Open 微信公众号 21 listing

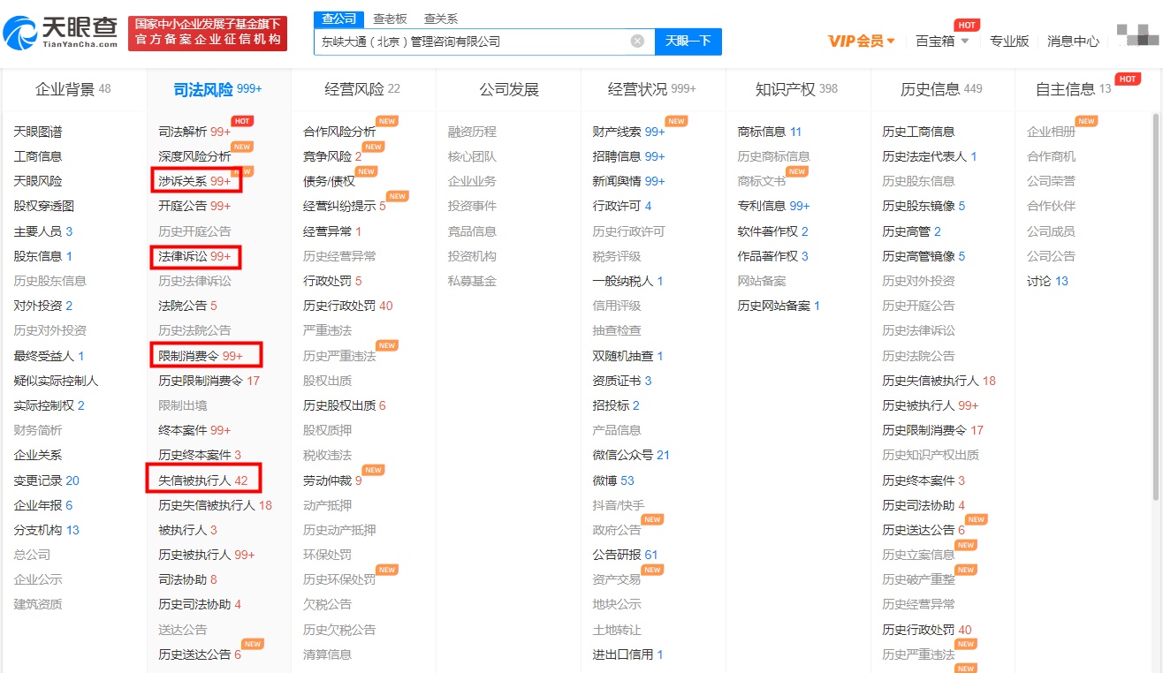[x=631, y=456]
